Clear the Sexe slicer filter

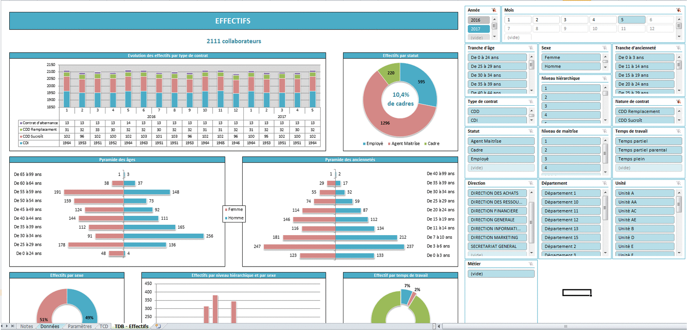[x=605, y=48]
